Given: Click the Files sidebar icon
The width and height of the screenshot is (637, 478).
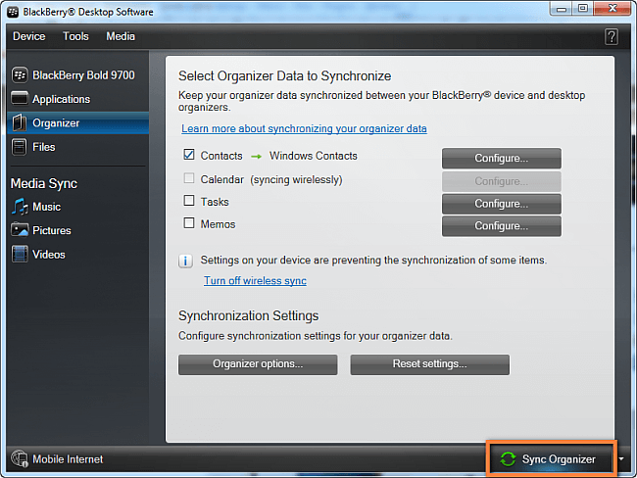Looking at the screenshot, I should tap(19, 147).
